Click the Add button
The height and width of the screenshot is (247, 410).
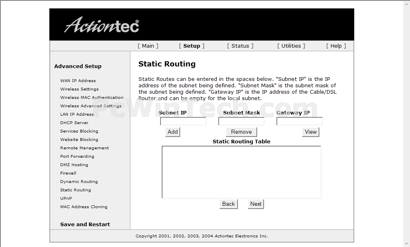[173, 132]
